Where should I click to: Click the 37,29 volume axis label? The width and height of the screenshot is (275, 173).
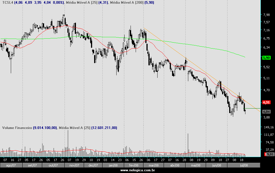(x=270, y=150)
